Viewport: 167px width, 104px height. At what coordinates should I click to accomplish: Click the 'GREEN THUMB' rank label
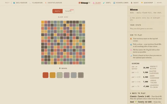pyautogui.click(x=153, y=82)
